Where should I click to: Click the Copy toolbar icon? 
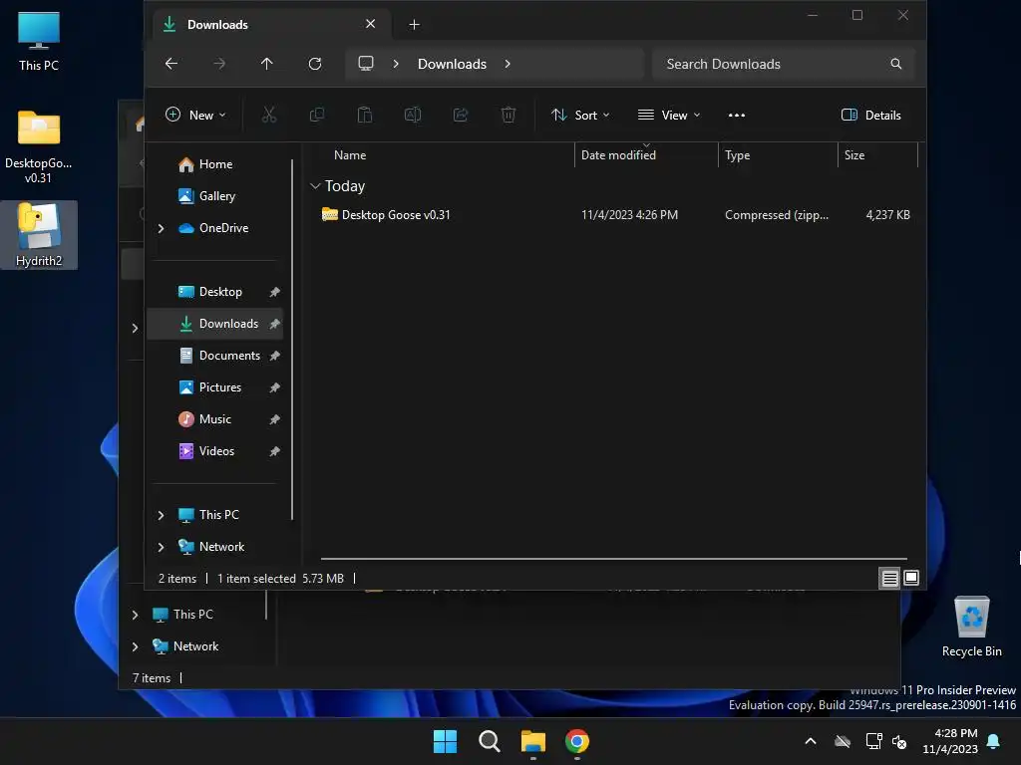point(317,116)
